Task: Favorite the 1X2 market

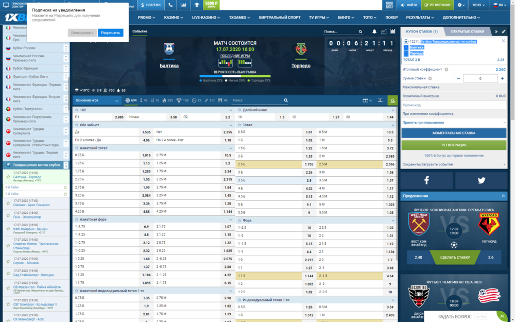Action: tap(77, 110)
